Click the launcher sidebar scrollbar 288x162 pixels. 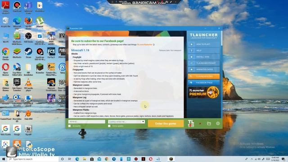pos(222,38)
